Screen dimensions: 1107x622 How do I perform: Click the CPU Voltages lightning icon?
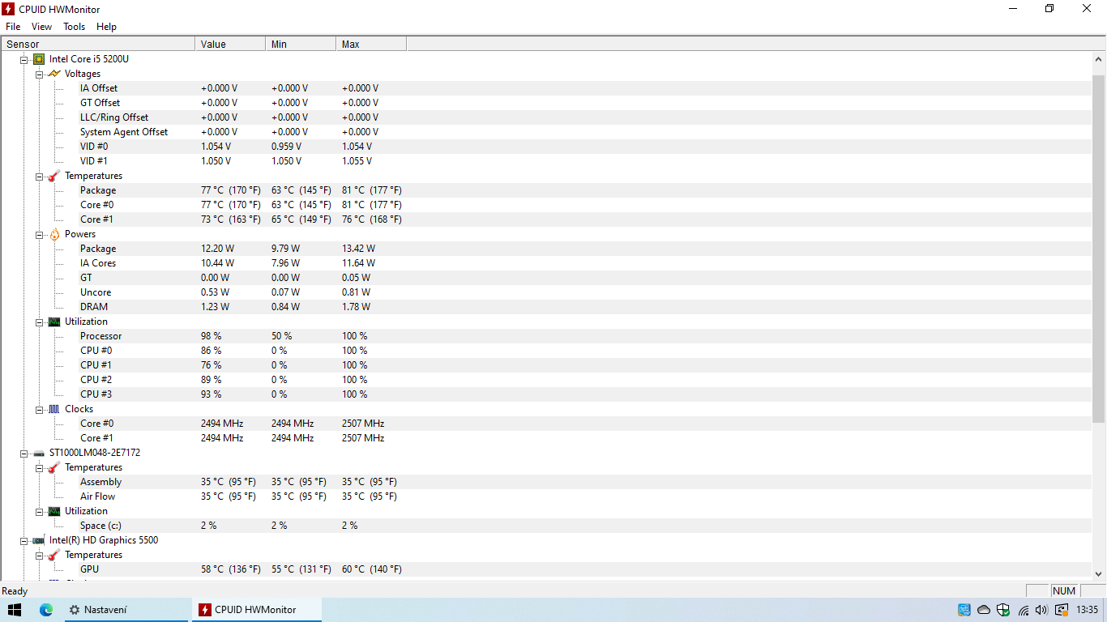point(54,74)
